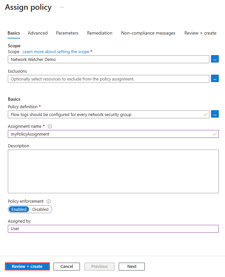Click the Assigned by field
Image resolution: width=225 pixels, height=277 pixels.
point(113,228)
